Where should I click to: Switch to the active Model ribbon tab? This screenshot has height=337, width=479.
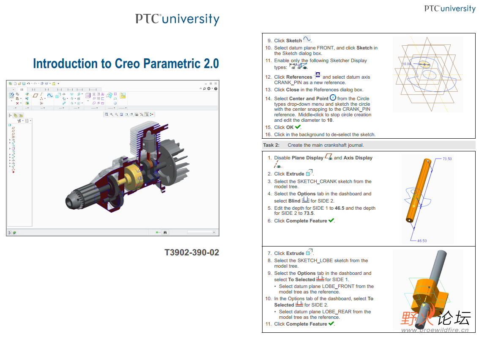(22, 90)
